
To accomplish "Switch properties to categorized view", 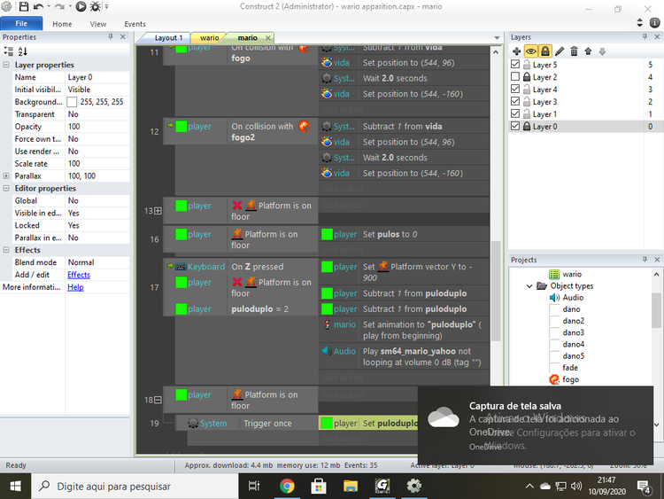I will [x=9, y=51].
